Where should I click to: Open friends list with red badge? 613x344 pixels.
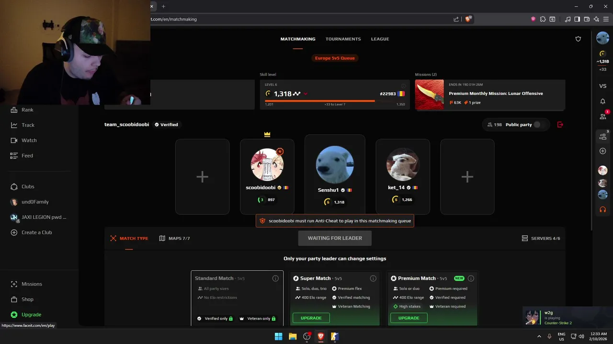603,116
